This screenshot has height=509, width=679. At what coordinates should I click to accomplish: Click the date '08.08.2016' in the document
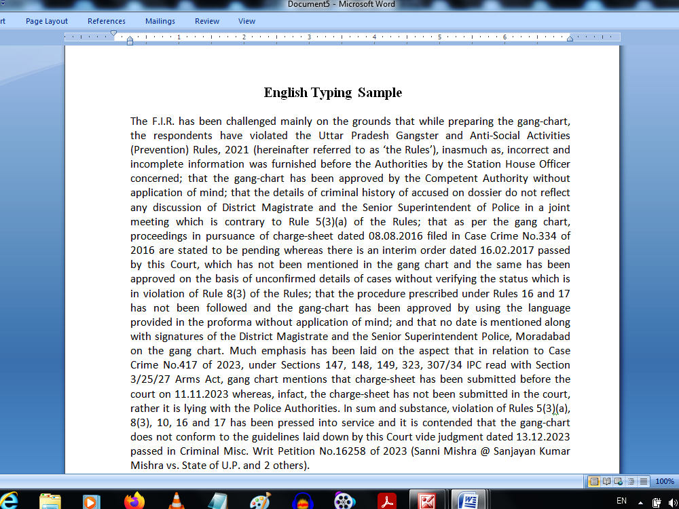tap(396, 236)
